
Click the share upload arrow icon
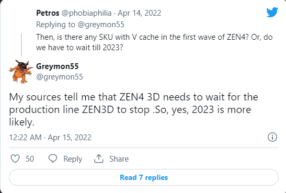click(99, 158)
